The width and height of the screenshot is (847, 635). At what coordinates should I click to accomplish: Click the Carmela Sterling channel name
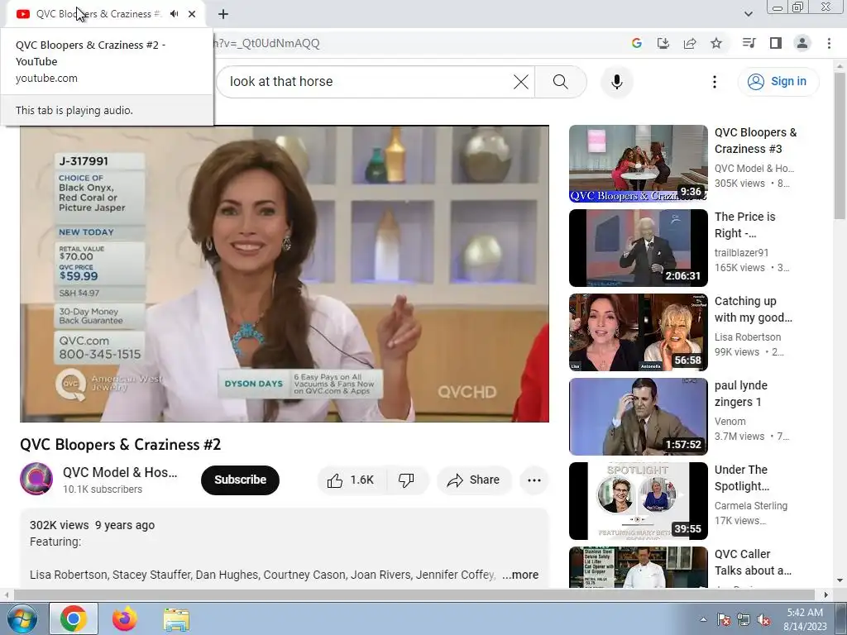click(751, 505)
